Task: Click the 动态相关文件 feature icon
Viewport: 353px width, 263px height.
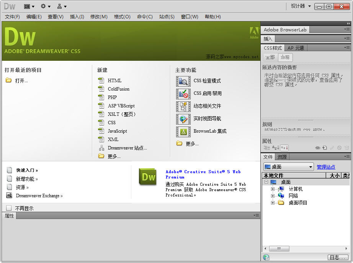Action: [183, 106]
